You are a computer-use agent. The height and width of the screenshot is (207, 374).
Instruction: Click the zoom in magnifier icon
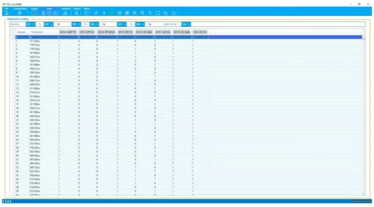135,13
